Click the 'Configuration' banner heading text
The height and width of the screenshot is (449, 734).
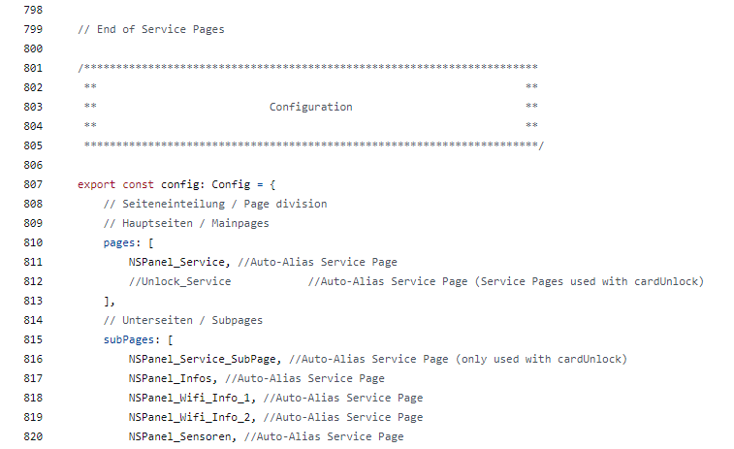point(311,108)
